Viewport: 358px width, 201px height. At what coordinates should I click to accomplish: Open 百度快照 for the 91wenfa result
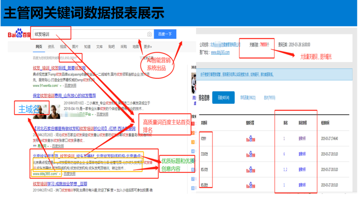pyautogui.click(x=70, y=86)
